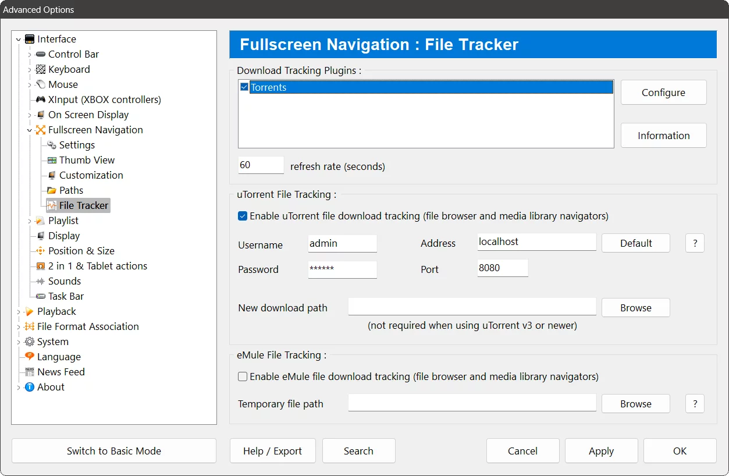Click the On Screen Display icon
Viewport: 729px width, 476px height.
[x=41, y=115]
